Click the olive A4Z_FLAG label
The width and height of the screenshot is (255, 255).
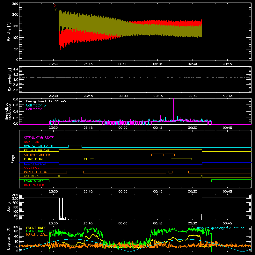31,176
